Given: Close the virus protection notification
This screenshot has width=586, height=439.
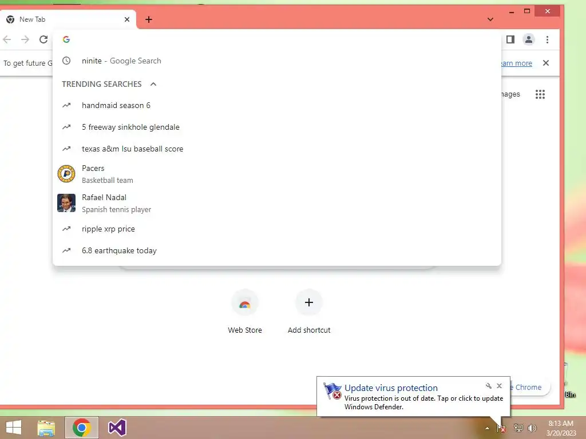Looking at the screenshot, I should point(499,386).
